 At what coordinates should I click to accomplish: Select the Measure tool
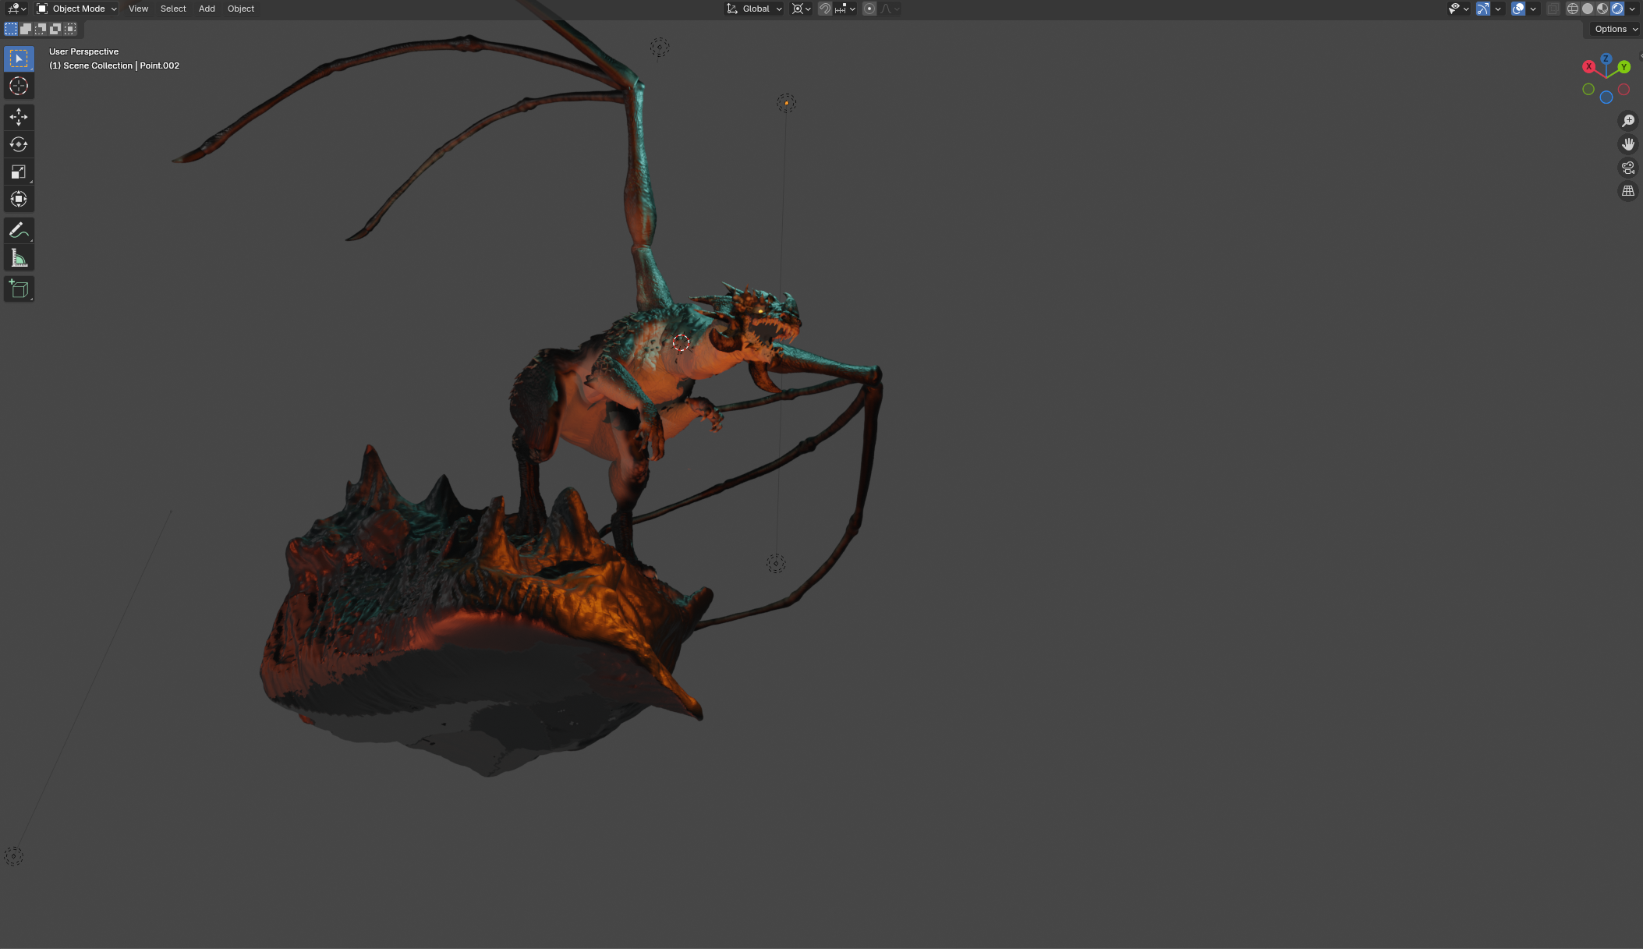[x=19, y=258]
